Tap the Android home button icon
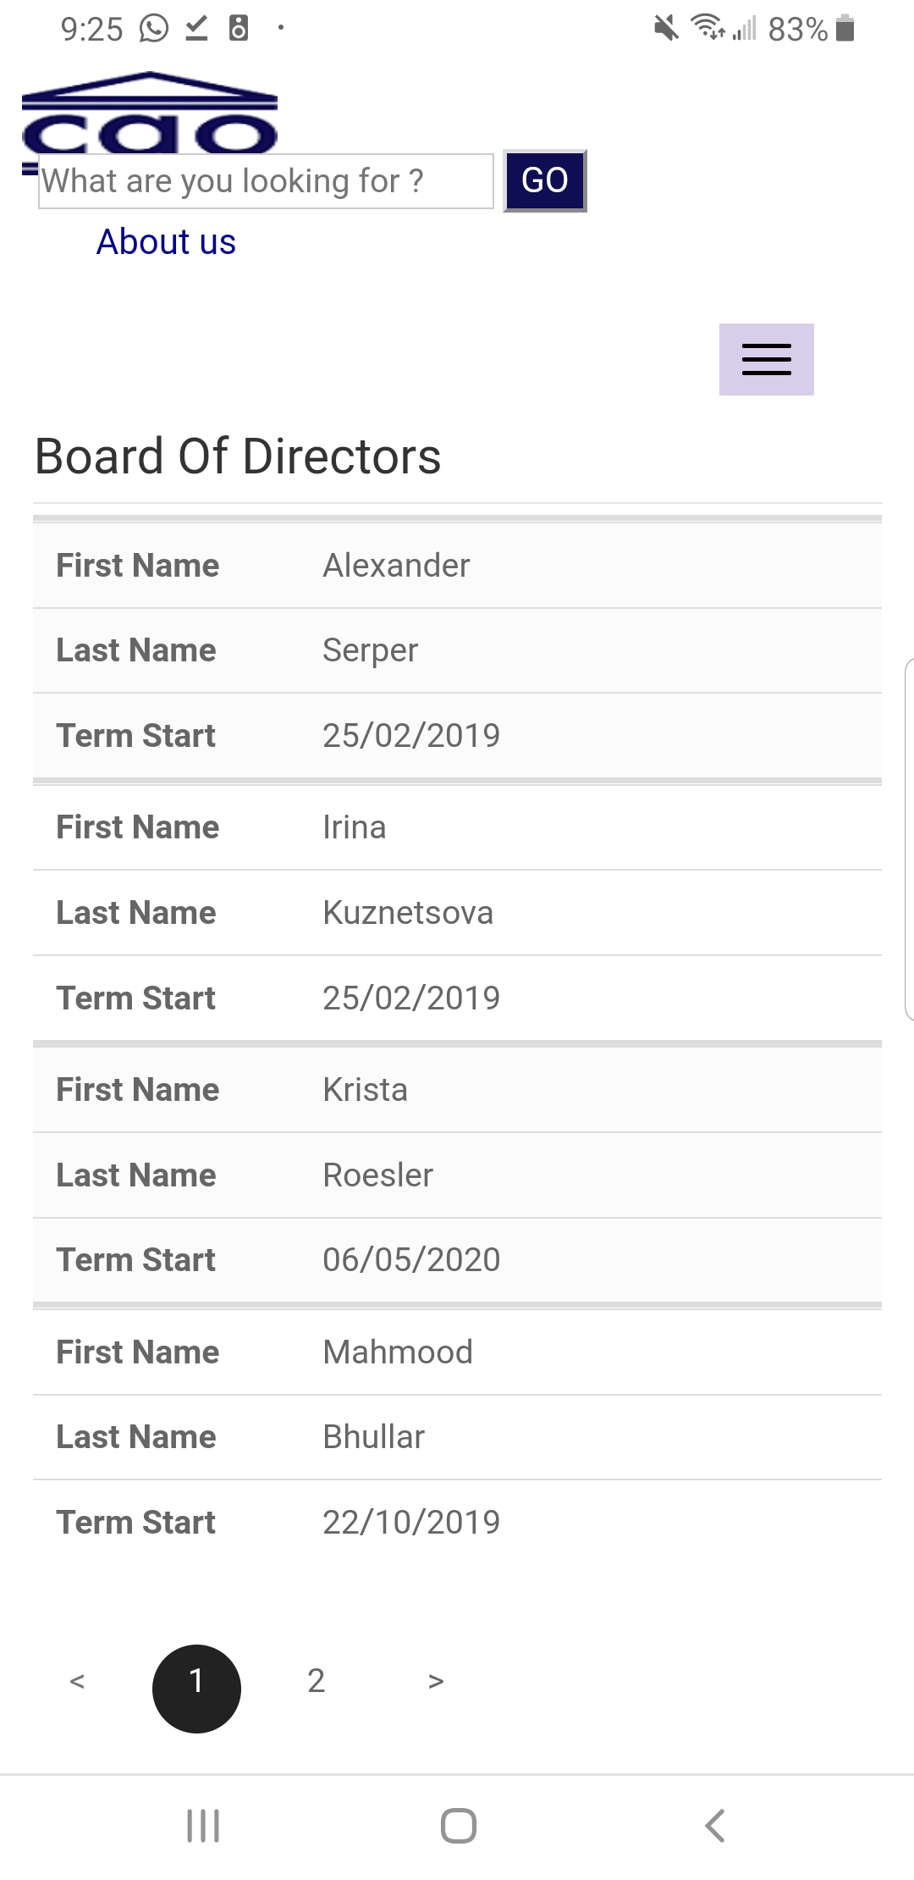Image resolution: width=914 pixels, height=1880 pixels. [458, 1825]
